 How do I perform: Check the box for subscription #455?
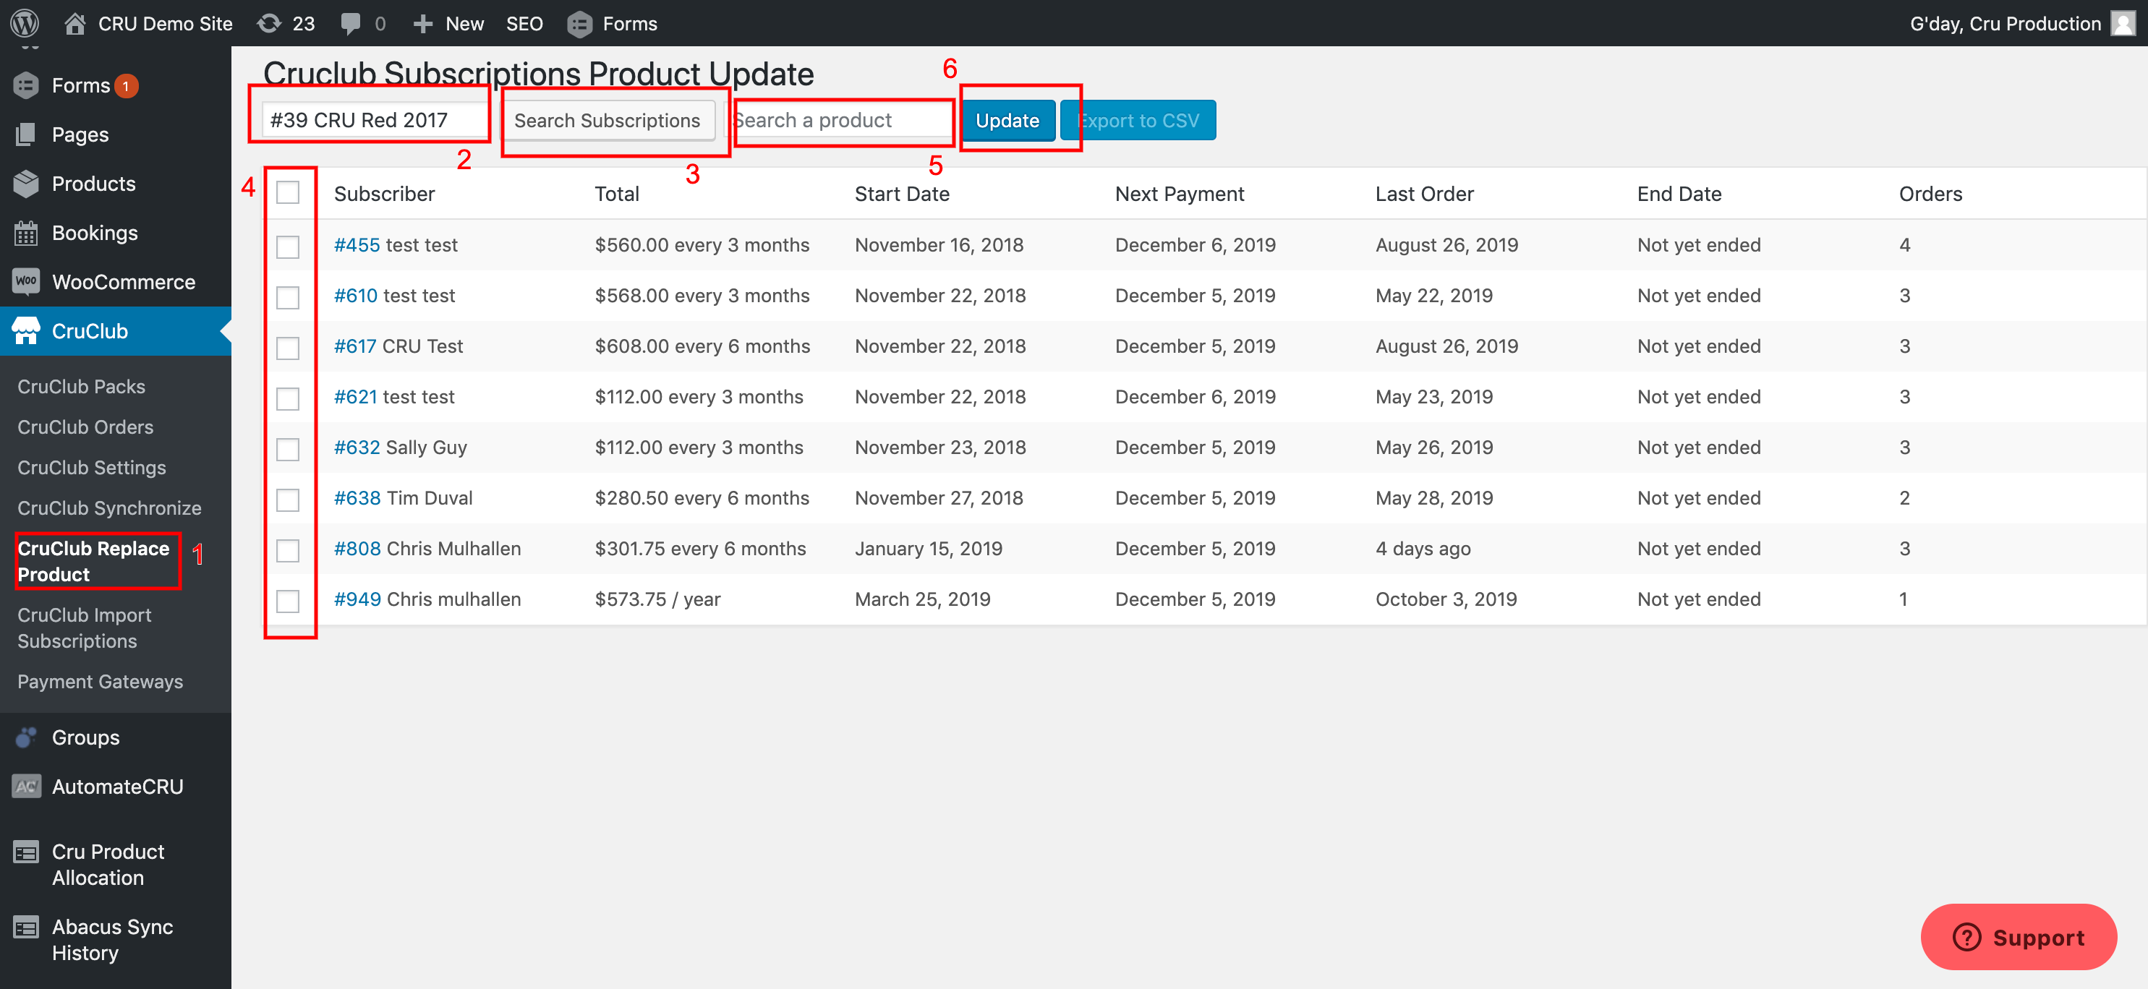coord(288,246)
